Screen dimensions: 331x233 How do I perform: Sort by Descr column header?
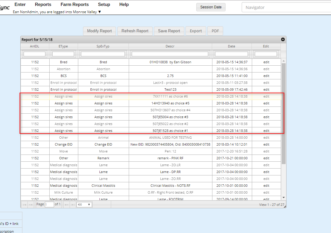coord(170,46)
